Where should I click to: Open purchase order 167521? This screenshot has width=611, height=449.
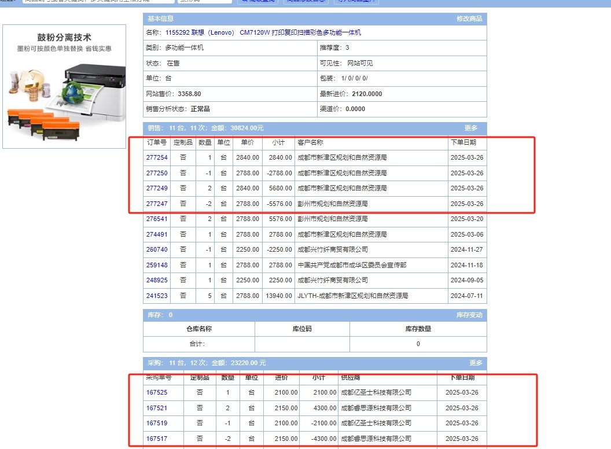tap(157, 408)
